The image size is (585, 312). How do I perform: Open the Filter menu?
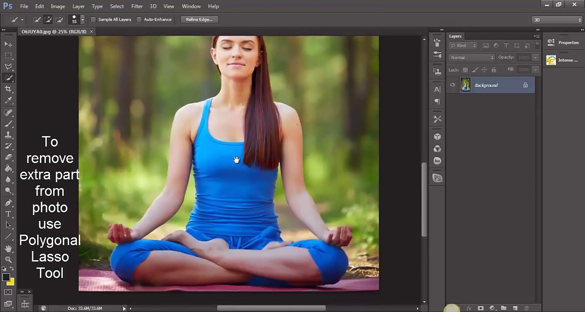click(x=137, y=6)
